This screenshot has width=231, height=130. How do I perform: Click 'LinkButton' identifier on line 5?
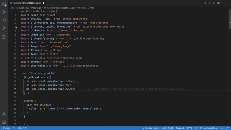pos(38,31)
